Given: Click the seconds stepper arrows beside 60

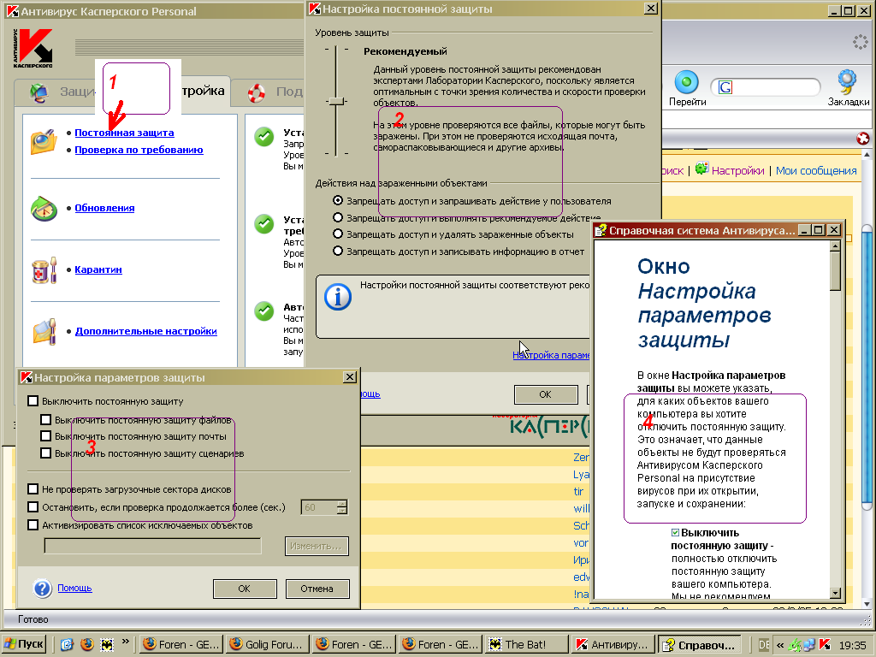Looking at the screenshot, I should pos(342,507).
